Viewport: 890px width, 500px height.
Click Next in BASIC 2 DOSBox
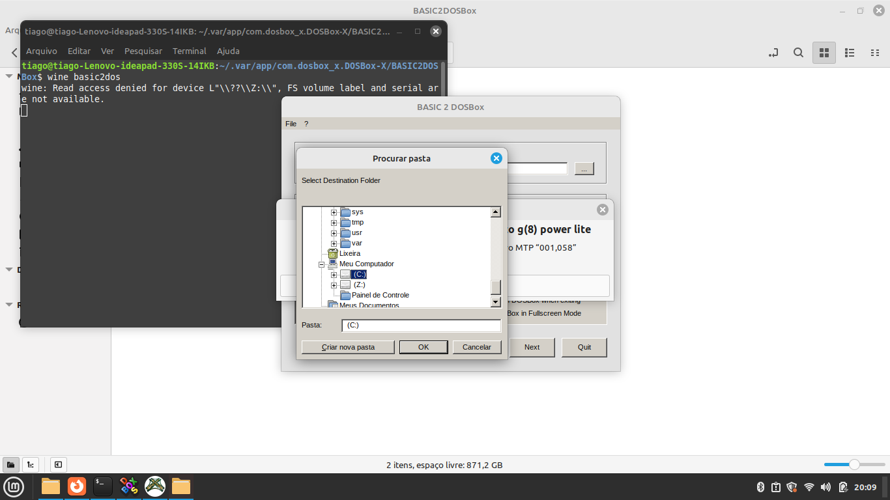[x=532, y=347]
